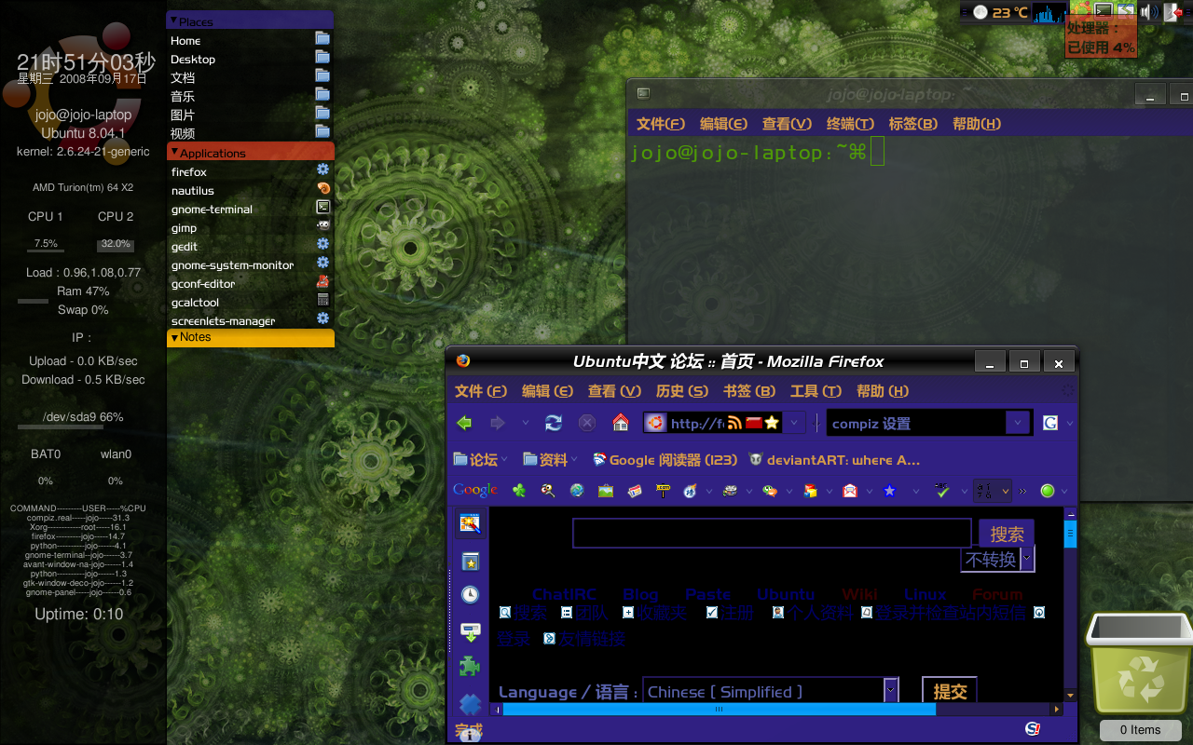Screen dimensions: 1193x745
Task: Open 历史(S) menu in Firefox
Action: point(681,391)
